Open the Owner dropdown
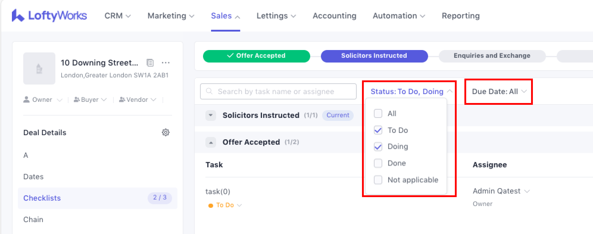 tap(43, 100)
